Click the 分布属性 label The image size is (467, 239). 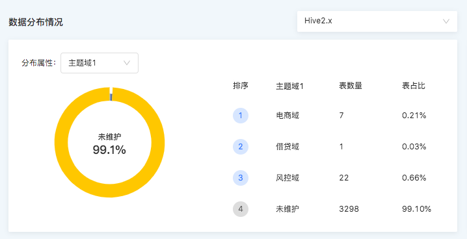(x=39, y=63)
